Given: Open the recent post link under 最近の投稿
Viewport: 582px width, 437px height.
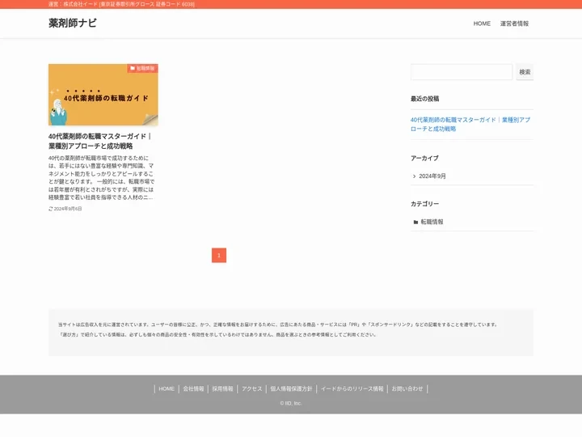Looking at the screenshot, I should pyautogui.click(x=470, y=124).
